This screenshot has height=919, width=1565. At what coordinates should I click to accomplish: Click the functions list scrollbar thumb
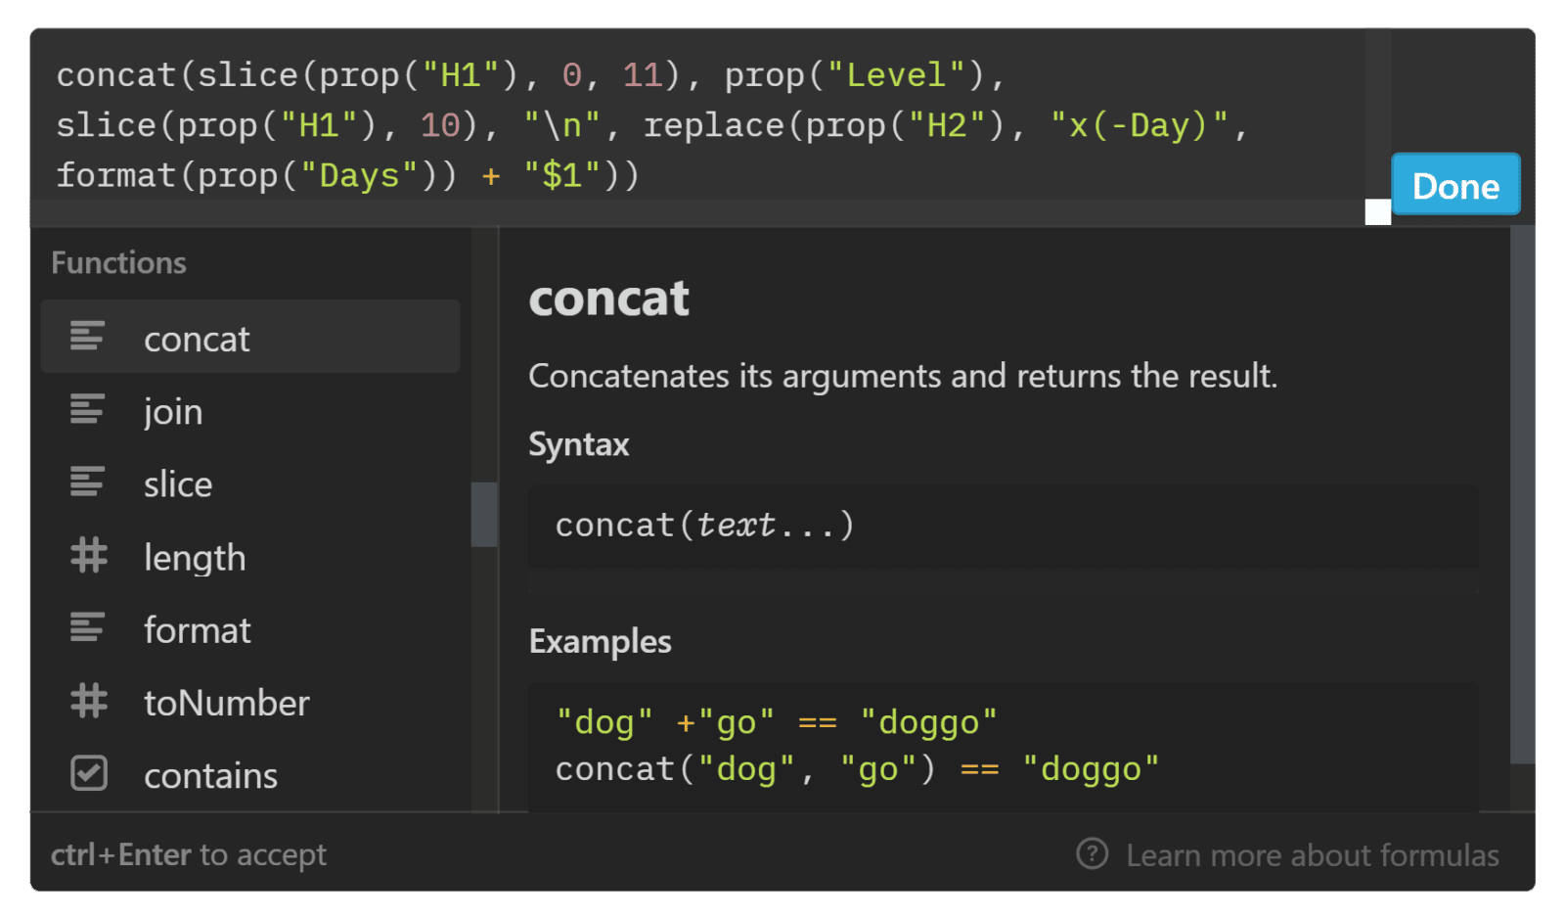[x=484, y=514]
